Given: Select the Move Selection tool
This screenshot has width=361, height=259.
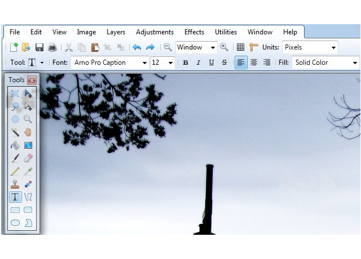Looking at the screenshot, I should [28, 106].
